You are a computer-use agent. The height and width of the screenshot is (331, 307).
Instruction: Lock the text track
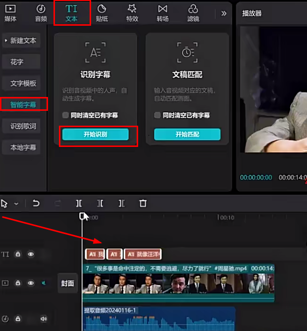18,254
